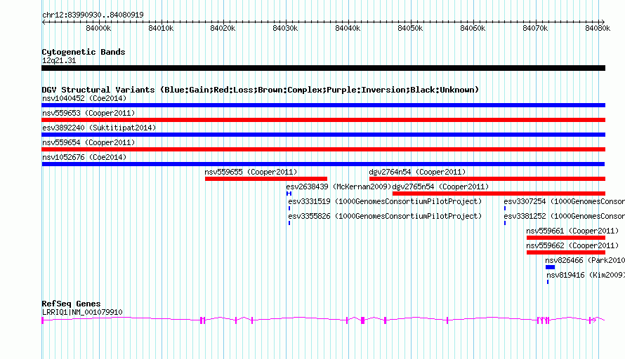Click the nsv1040452 (Coe2014) blue gain bar

pos(323,105)
